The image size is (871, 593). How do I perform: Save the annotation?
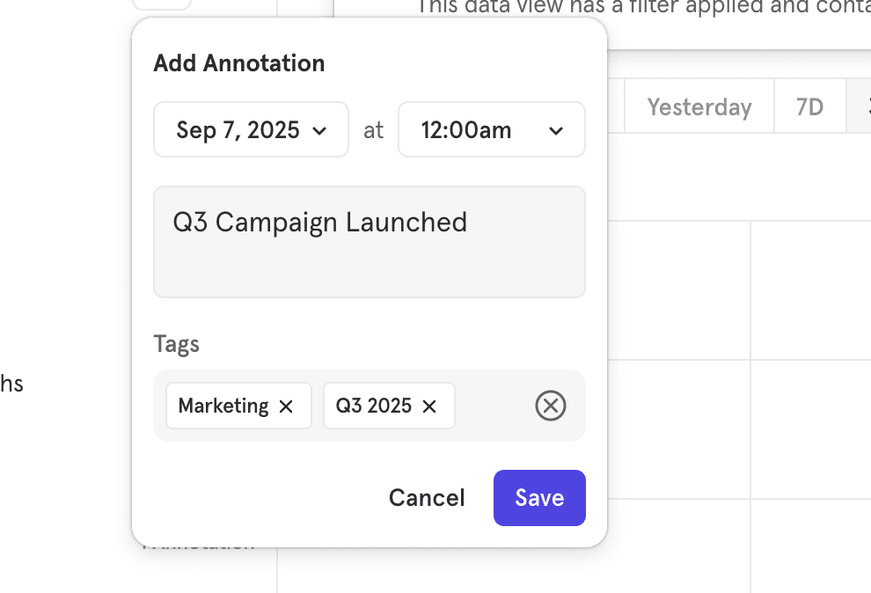click(539, 498)
